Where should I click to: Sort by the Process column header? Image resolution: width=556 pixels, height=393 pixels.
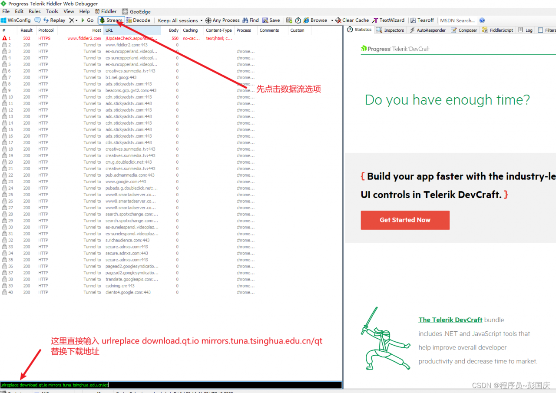click(x=245, y=30)
